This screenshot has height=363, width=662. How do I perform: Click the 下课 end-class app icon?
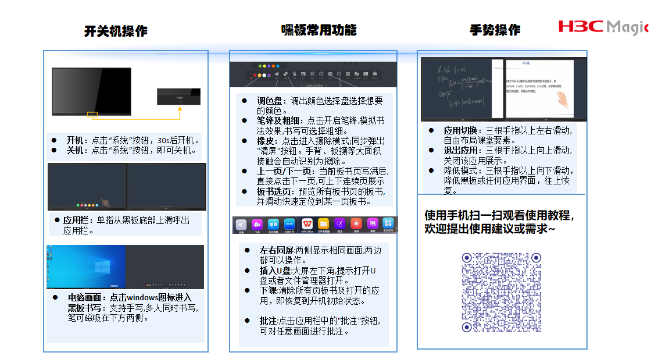(257, 225)
